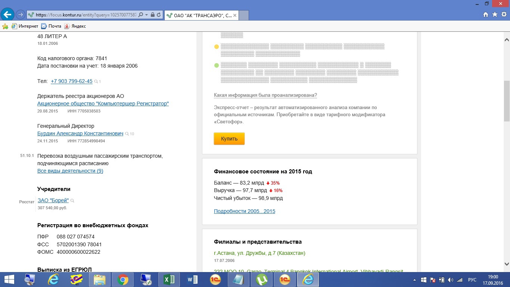Open Word from the taskbar

click(x=192, y=280)
